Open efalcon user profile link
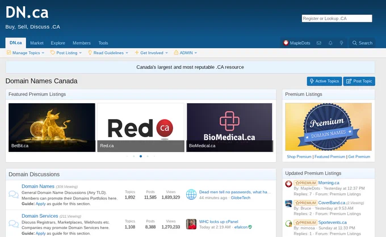 [241, 227]
